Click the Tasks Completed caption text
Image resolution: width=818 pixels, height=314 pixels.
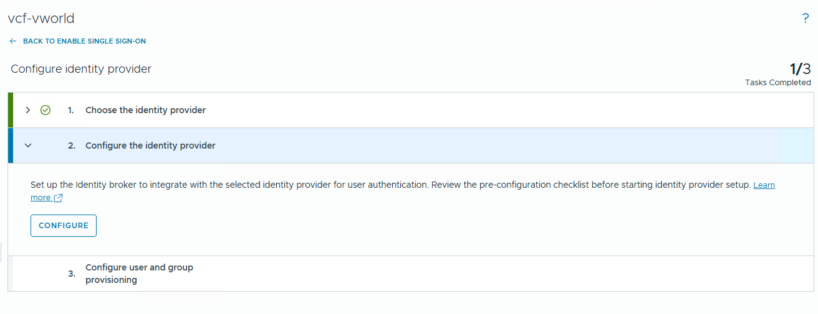coord(777,83)
